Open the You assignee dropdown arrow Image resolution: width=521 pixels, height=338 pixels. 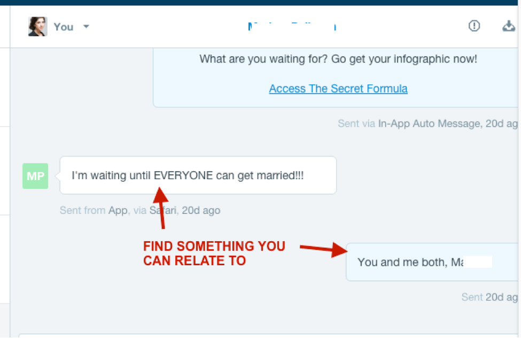click(86, 27)
